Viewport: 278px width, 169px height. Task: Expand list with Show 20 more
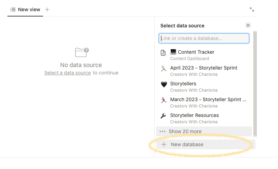point(204,131)
